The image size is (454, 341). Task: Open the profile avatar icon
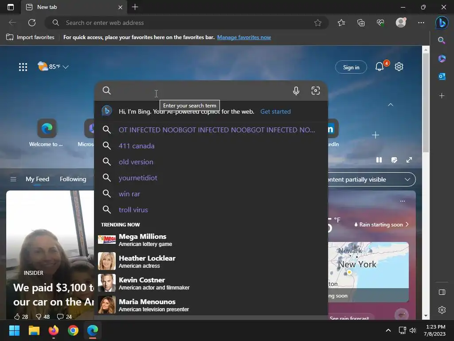tap(401, 22)
